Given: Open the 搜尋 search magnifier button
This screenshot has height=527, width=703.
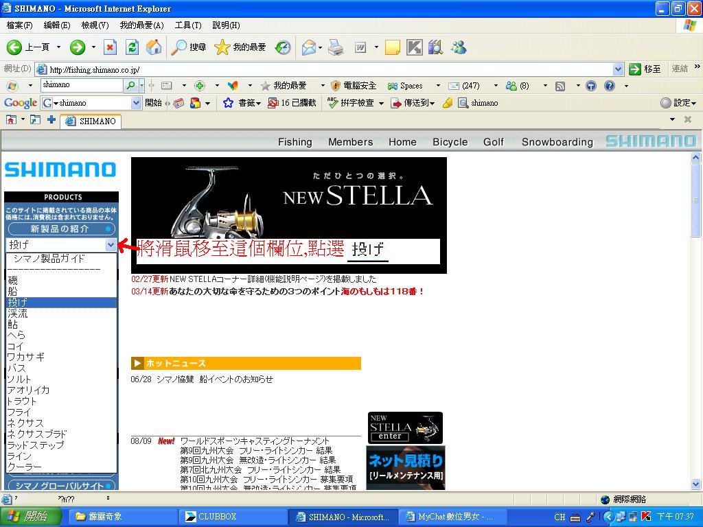Looking at the screenshot, I should click(x=189, y=47).
